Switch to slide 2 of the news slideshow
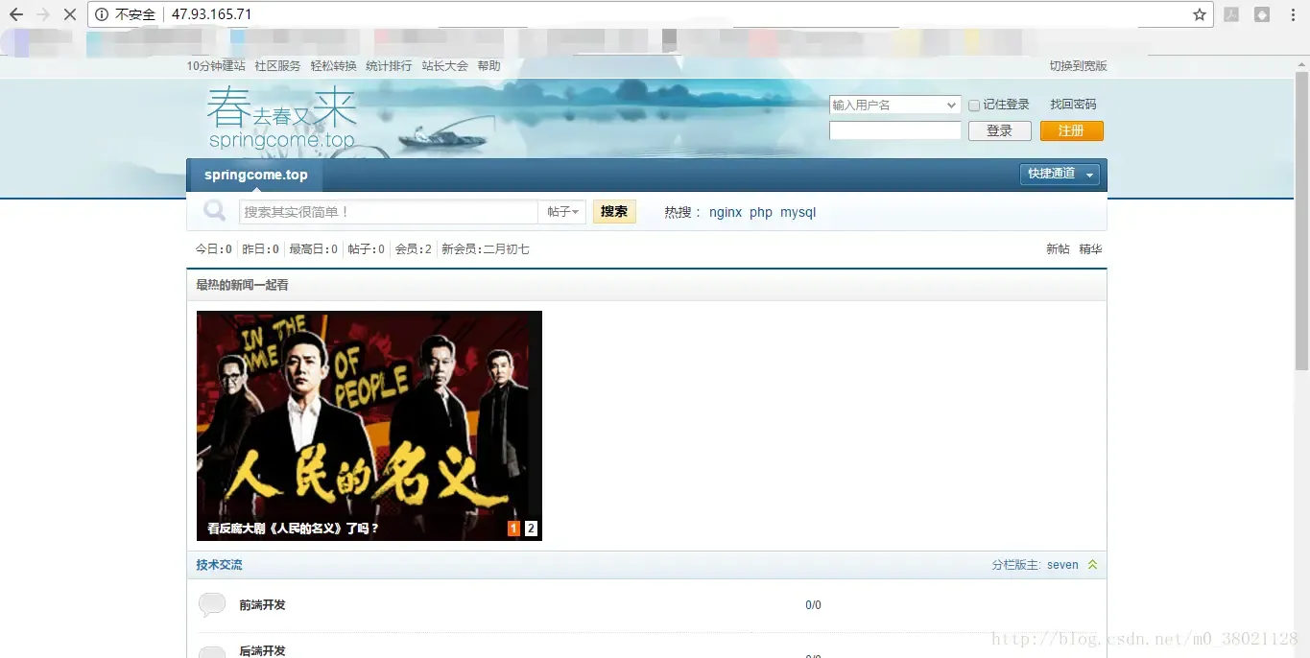 click(531, 529)
